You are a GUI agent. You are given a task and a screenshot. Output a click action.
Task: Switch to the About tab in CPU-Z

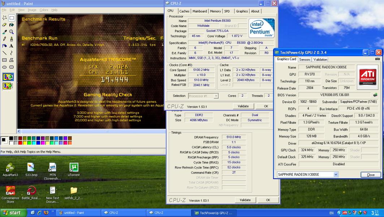pos(255,11)
